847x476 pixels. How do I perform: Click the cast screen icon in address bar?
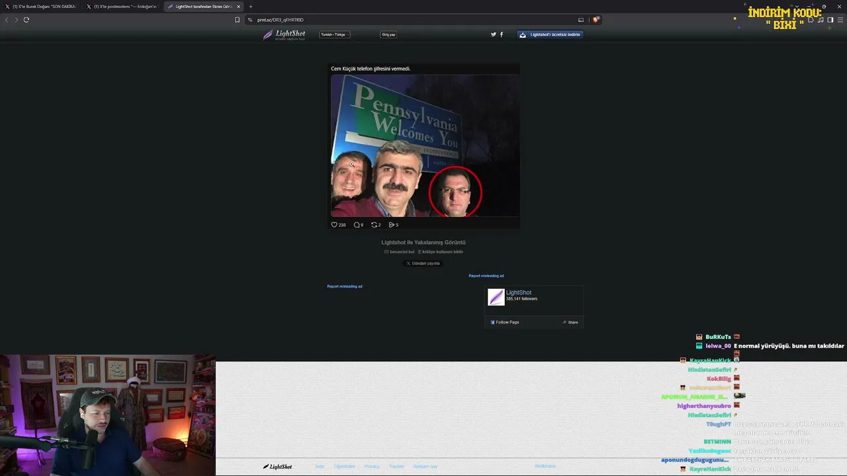point(581,20)
